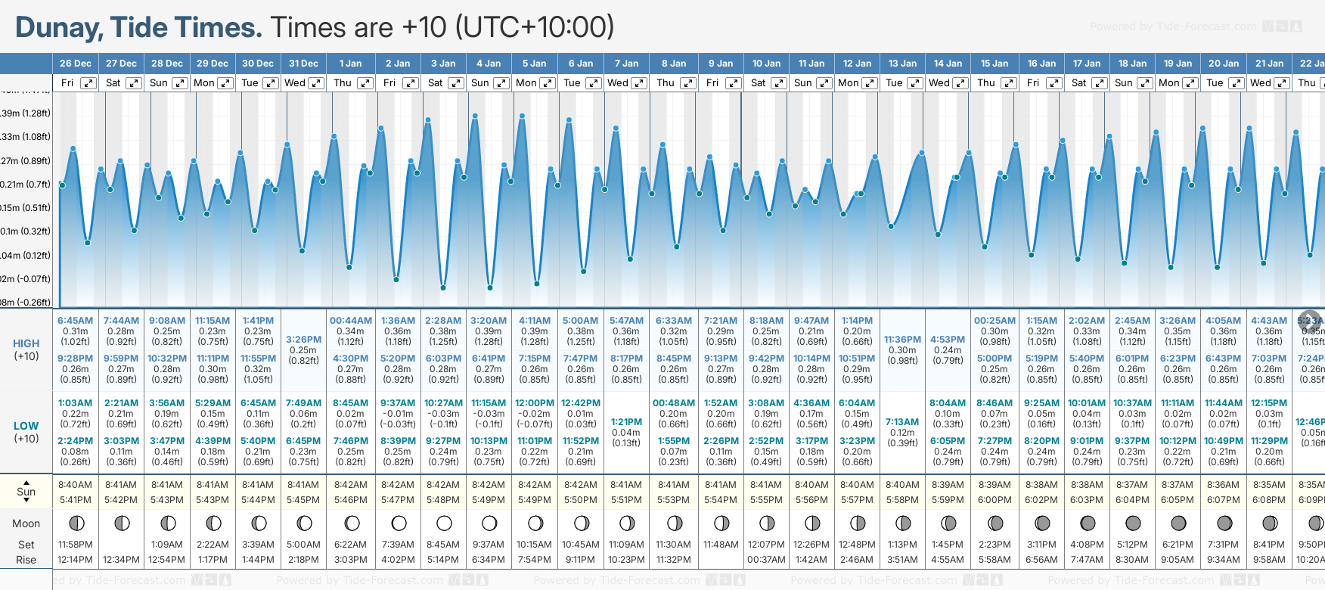1325x590 pixels.
Task: Click the lowest tide point on 3 Jan
Action: [x=443, y=287]
